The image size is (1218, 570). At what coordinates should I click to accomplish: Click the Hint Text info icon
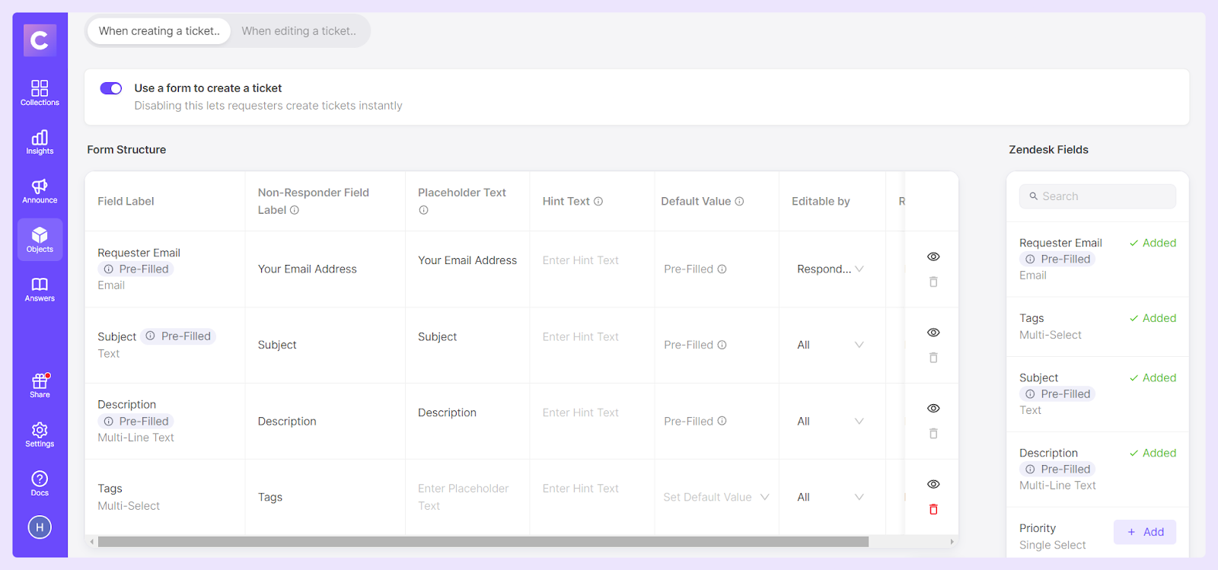click(x=598, y=201)
